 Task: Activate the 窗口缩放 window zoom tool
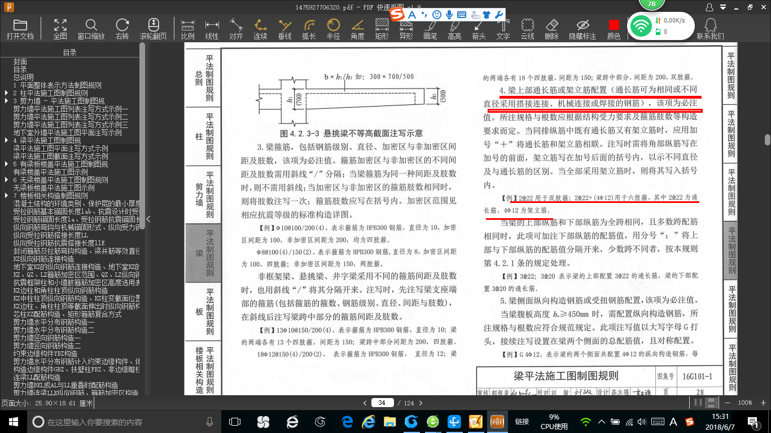(x=91, y=29)
